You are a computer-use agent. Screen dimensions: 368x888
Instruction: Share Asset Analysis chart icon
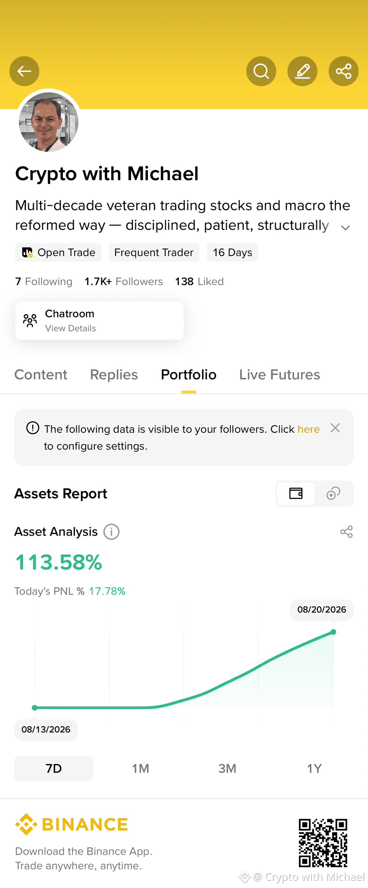pos(347,532)
